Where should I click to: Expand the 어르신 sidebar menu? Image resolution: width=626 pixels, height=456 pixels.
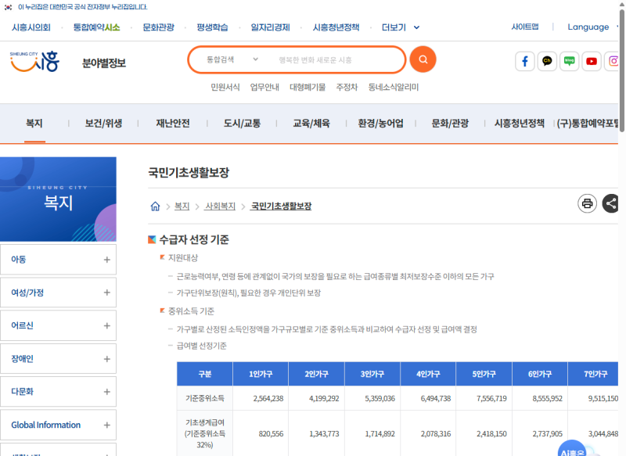58,326
